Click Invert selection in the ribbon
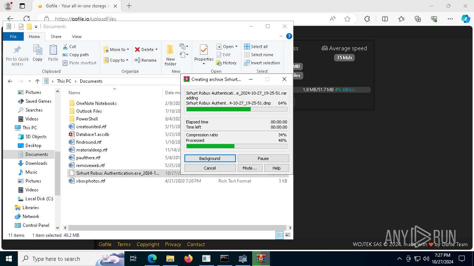 tap(262, 63)
